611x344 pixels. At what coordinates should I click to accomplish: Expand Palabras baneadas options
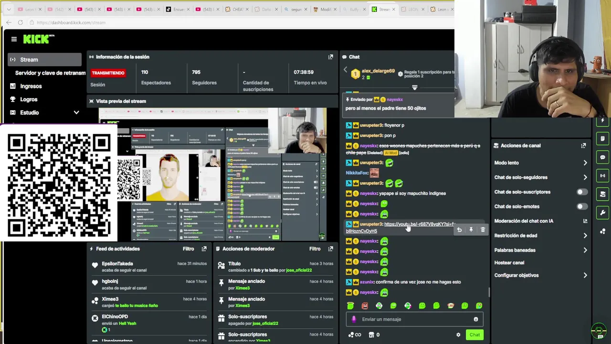(585, 250)
